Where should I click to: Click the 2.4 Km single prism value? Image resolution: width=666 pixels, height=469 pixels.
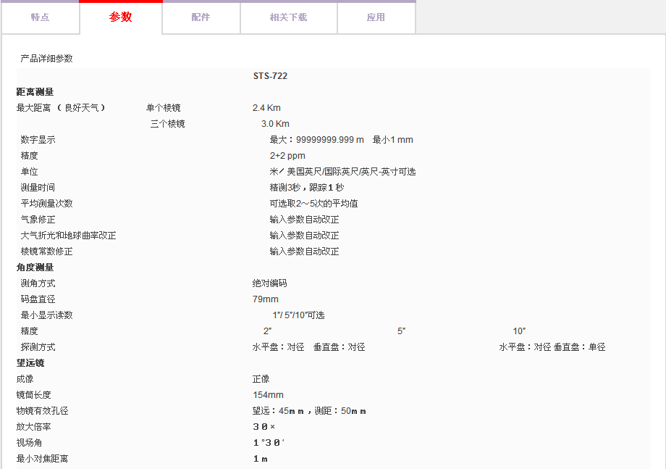tap(266, 108)
